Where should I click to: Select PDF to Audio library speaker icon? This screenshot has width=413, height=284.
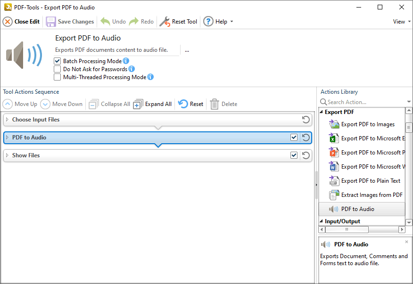[x=333, y=209]
